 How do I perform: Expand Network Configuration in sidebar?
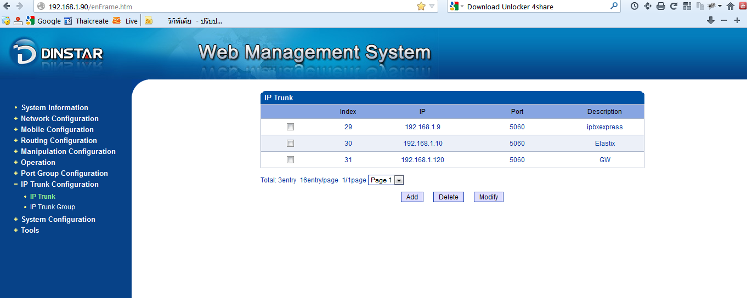[x=59, y=118]
